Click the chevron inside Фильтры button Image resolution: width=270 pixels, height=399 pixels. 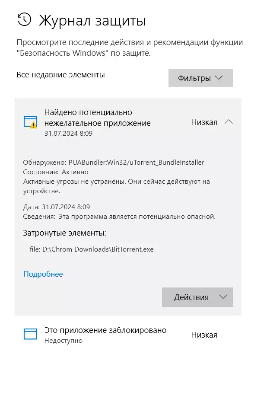(219, 78)
